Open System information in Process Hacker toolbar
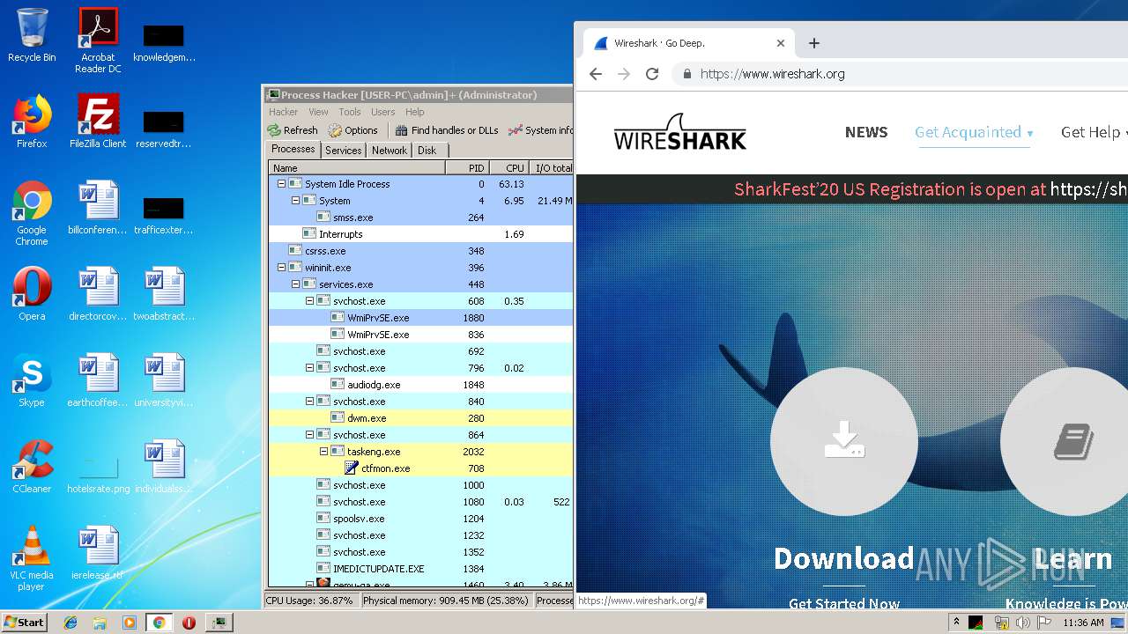Screen dimensions: 1128x634 pos(540,130)
